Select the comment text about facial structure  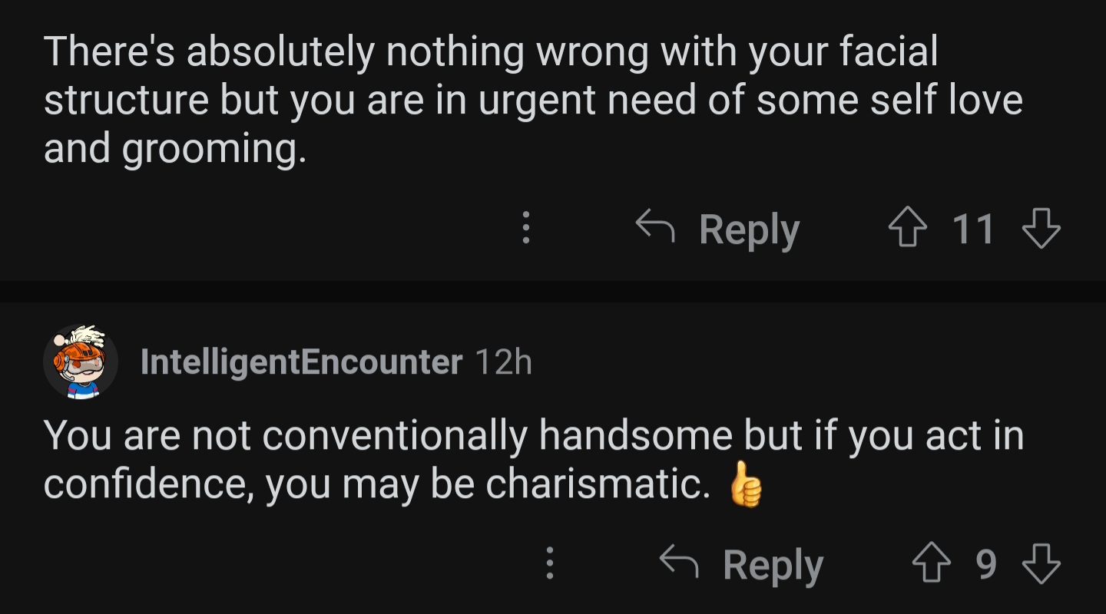tap(533, 100)
